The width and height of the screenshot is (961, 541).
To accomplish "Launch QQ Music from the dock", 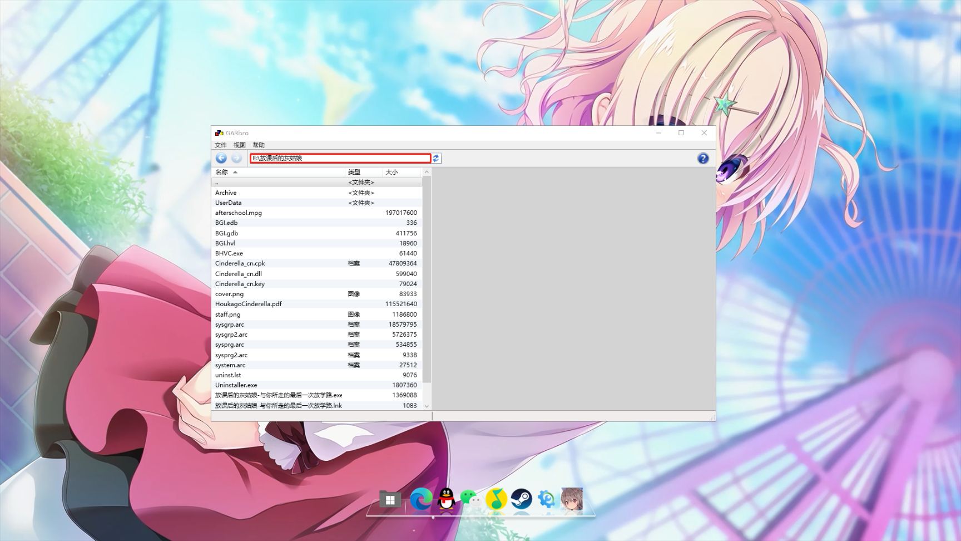I will tap(496, 499).
